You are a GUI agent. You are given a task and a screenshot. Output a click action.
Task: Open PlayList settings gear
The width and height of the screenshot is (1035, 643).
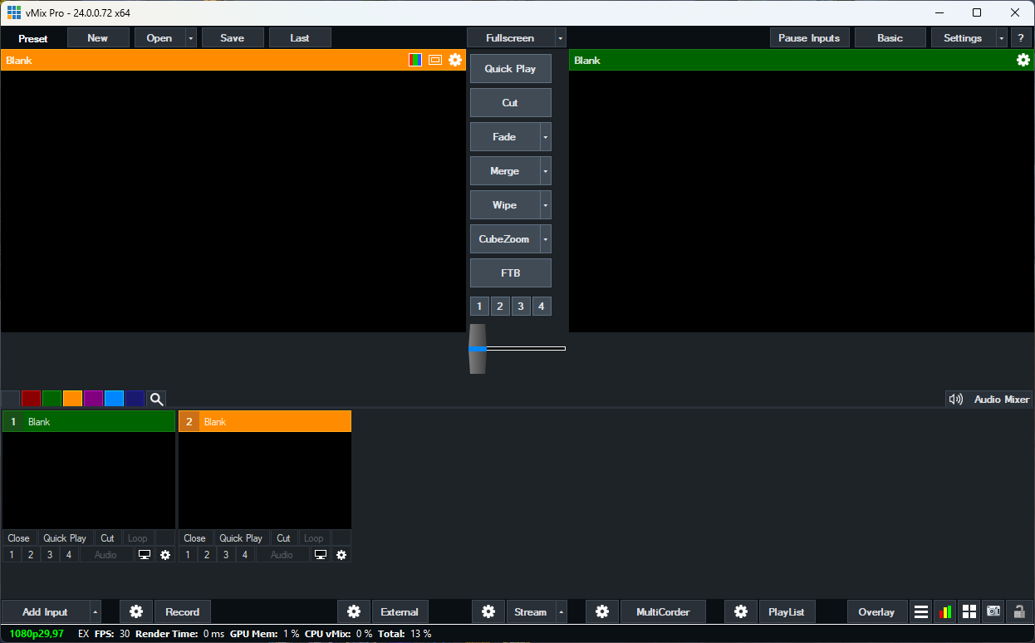tap(741, 611)
